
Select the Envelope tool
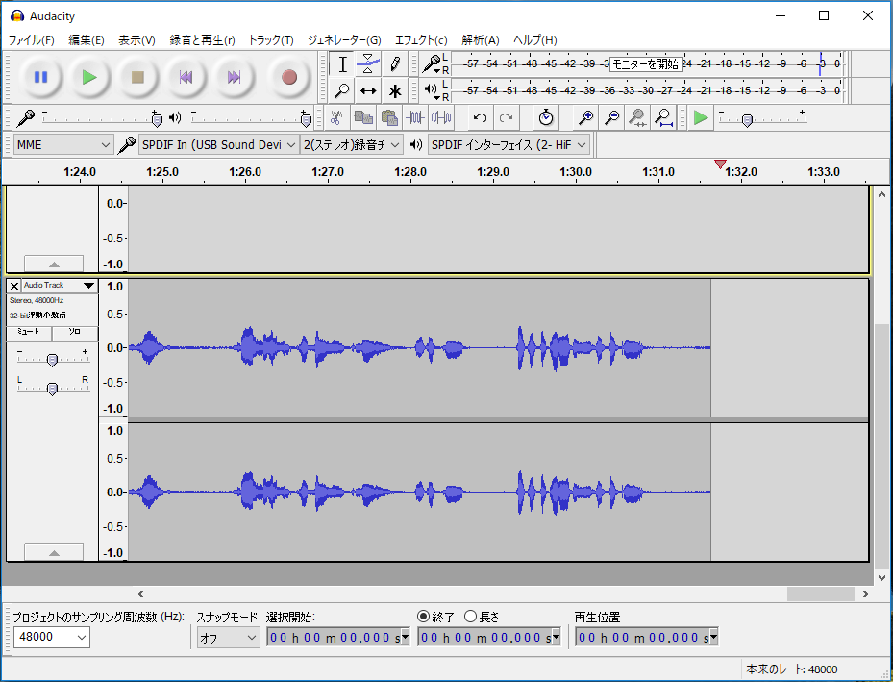[x=368, y=63]
